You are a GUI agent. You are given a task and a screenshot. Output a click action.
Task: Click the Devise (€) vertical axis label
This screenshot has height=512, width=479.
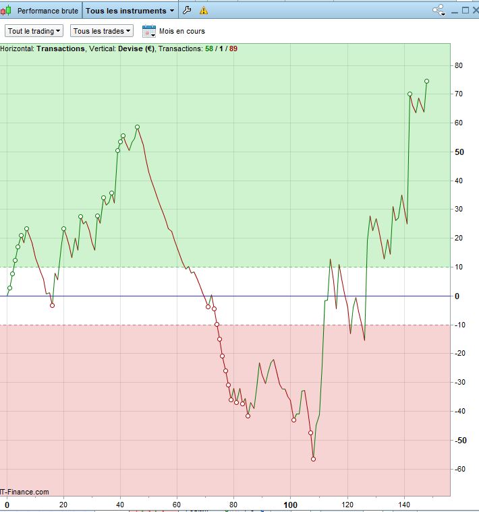(x=136, y=49)
